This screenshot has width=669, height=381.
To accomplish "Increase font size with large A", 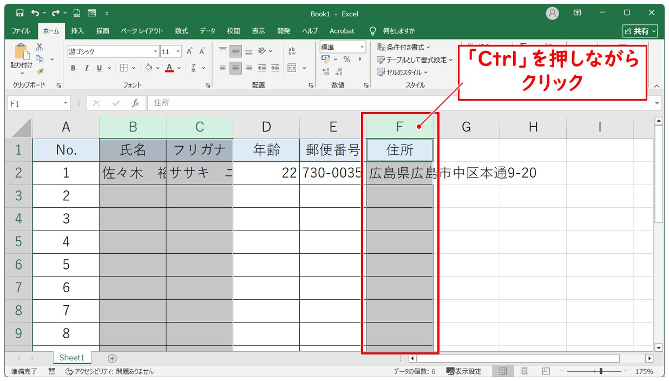I will [x=190, y=51].
